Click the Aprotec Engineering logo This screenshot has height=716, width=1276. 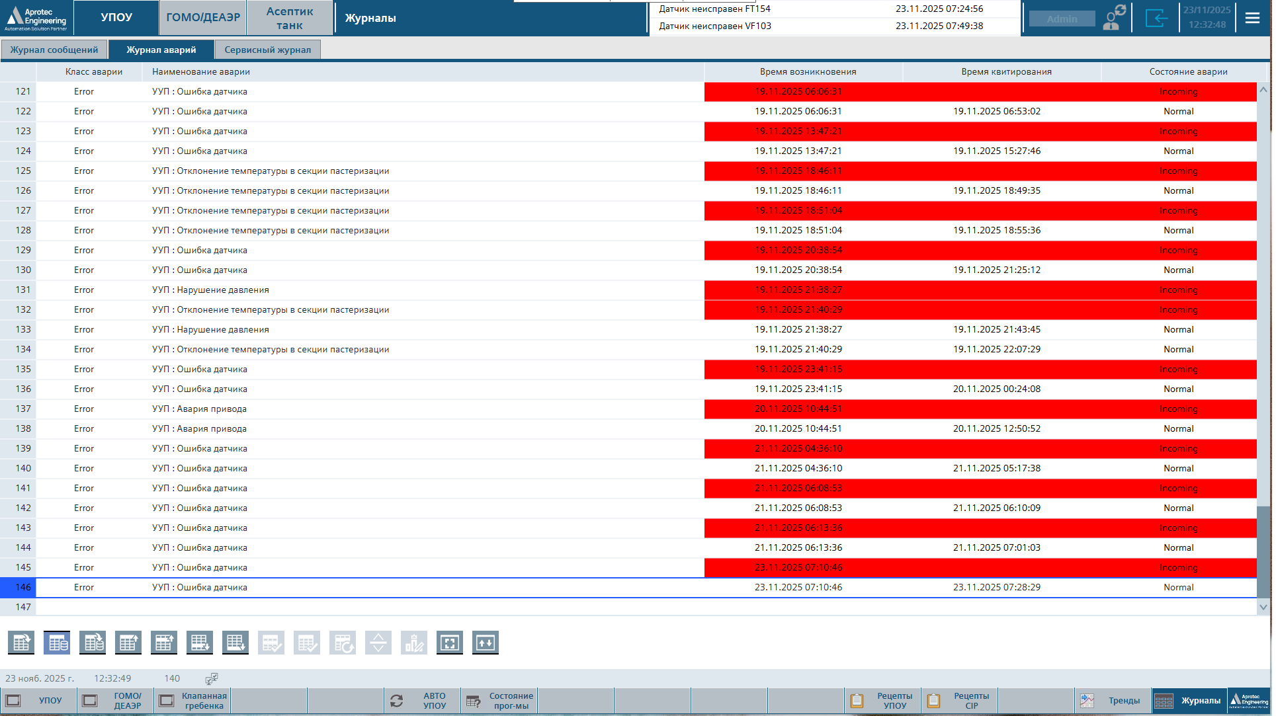click(x=36, y=18)
